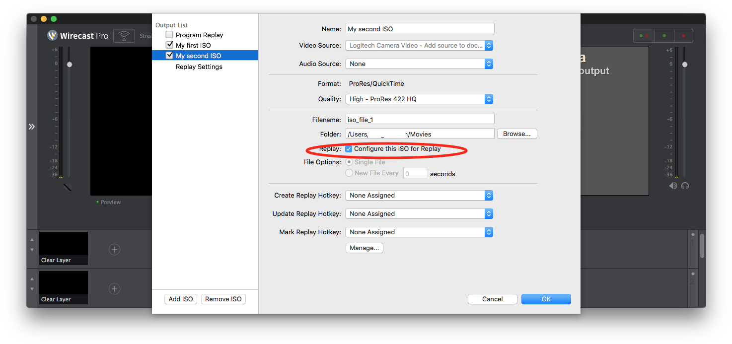Image resolution: width=732 pixels, height=344 pixels.
Task: Disable Configure this ISO for Replay
Action: [349, 149]
